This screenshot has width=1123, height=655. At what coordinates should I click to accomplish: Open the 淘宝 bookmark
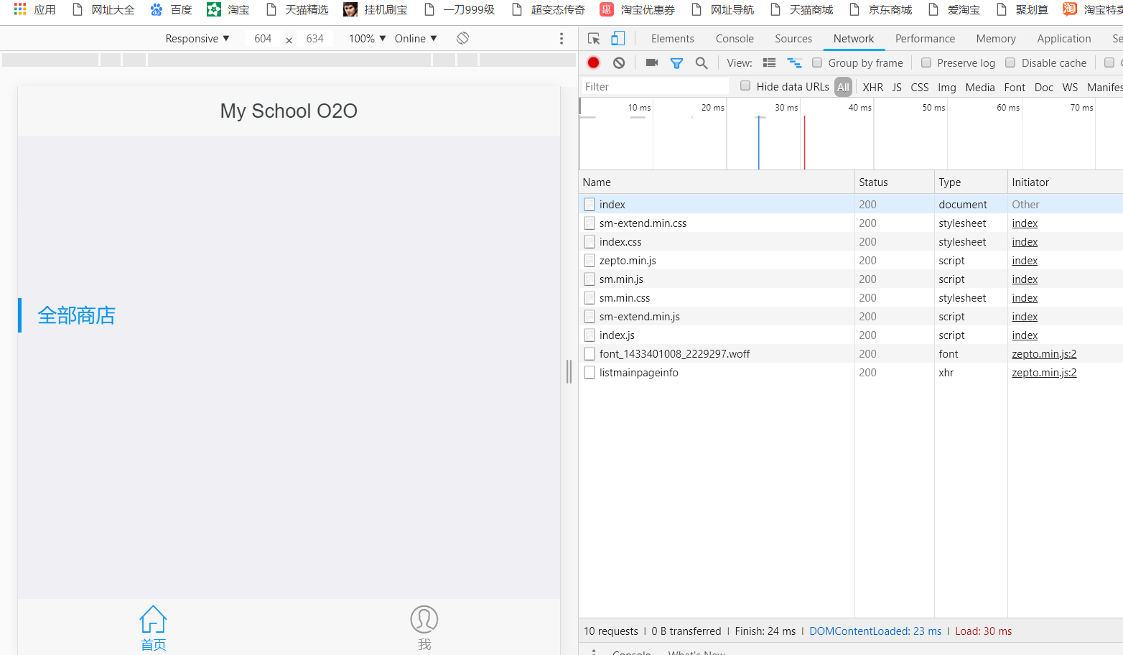pos(228,9)
